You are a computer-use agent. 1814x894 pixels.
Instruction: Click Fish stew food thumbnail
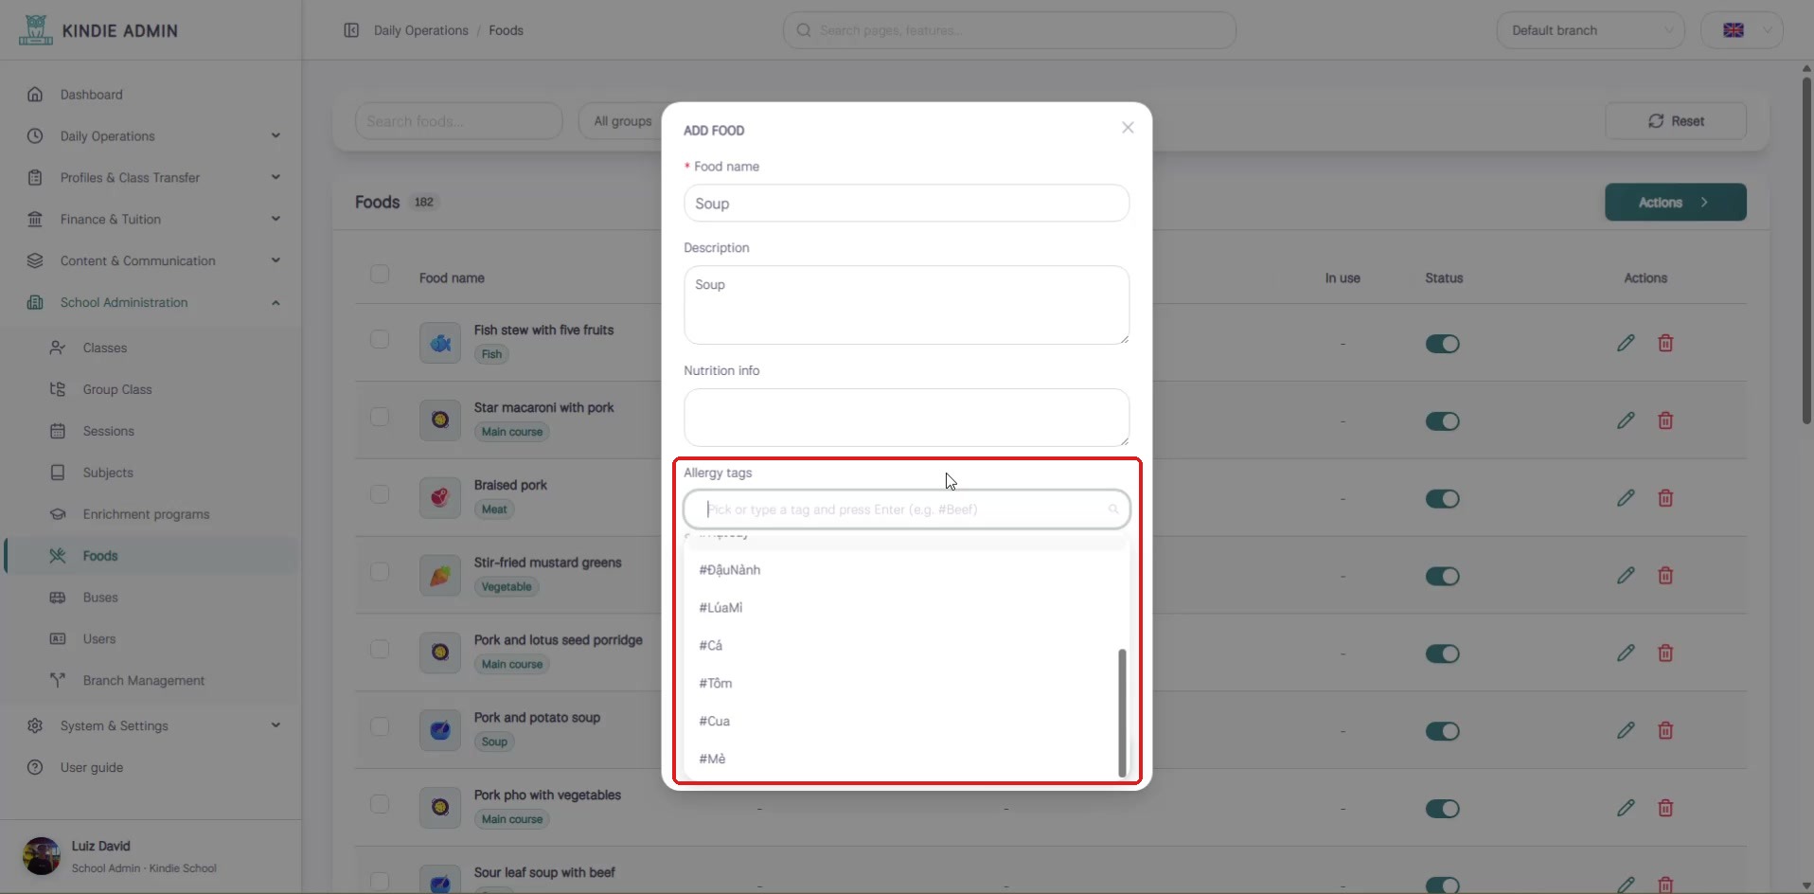click(x=440, y=343)
